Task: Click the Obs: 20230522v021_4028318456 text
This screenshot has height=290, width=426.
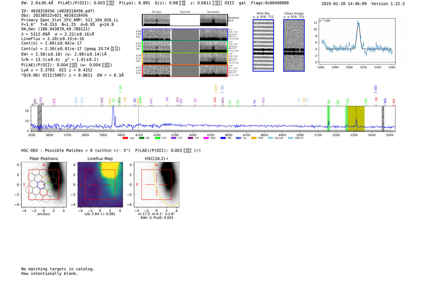Action: (x=54, y=16)
